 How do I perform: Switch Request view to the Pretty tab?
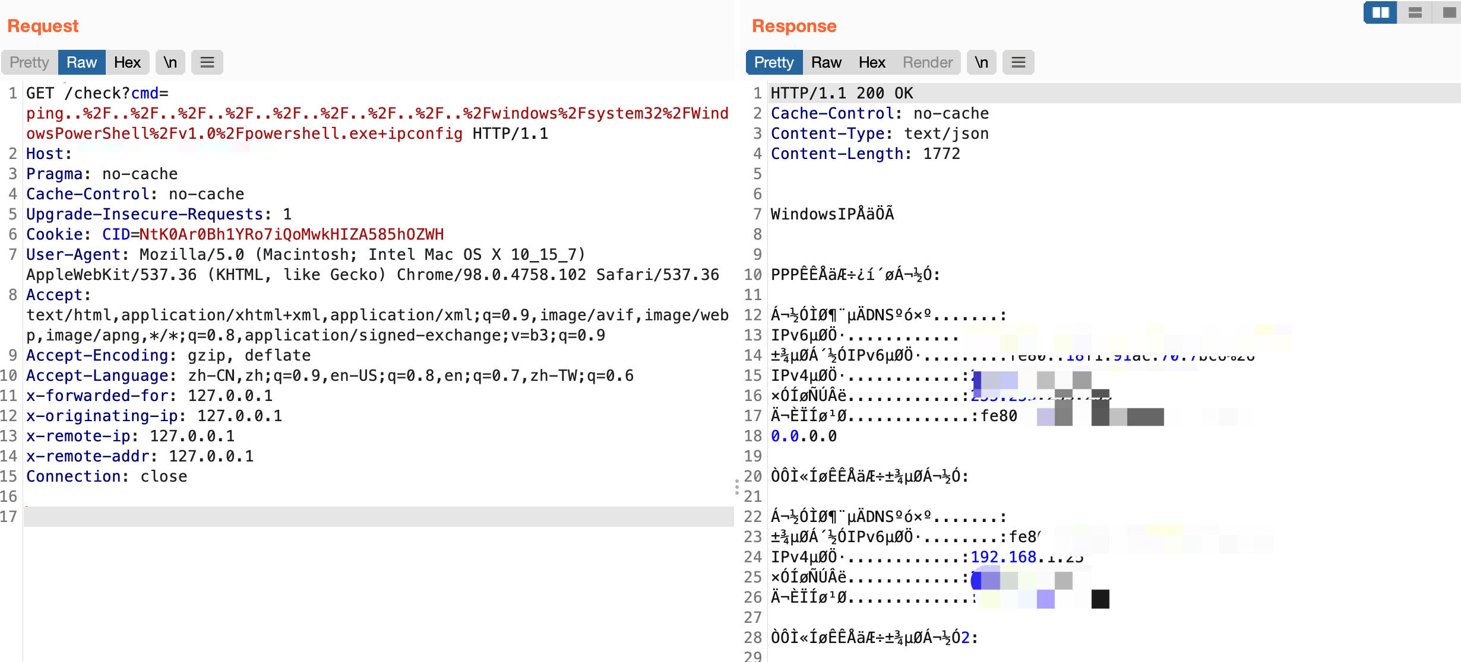click(29, 62)
